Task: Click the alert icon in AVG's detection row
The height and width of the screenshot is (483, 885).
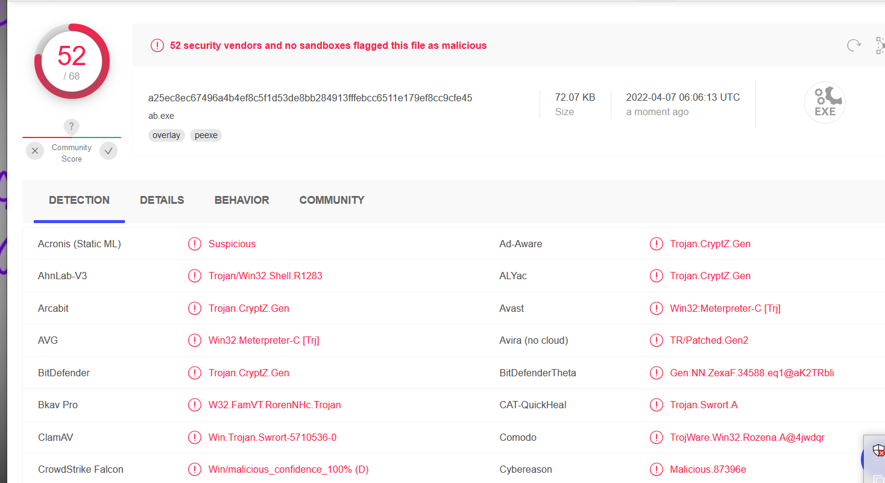Action: click(x=195, y=340)
